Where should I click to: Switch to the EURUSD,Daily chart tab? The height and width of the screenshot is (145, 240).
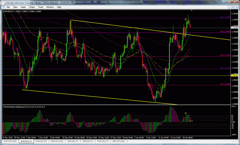[10, 141]
